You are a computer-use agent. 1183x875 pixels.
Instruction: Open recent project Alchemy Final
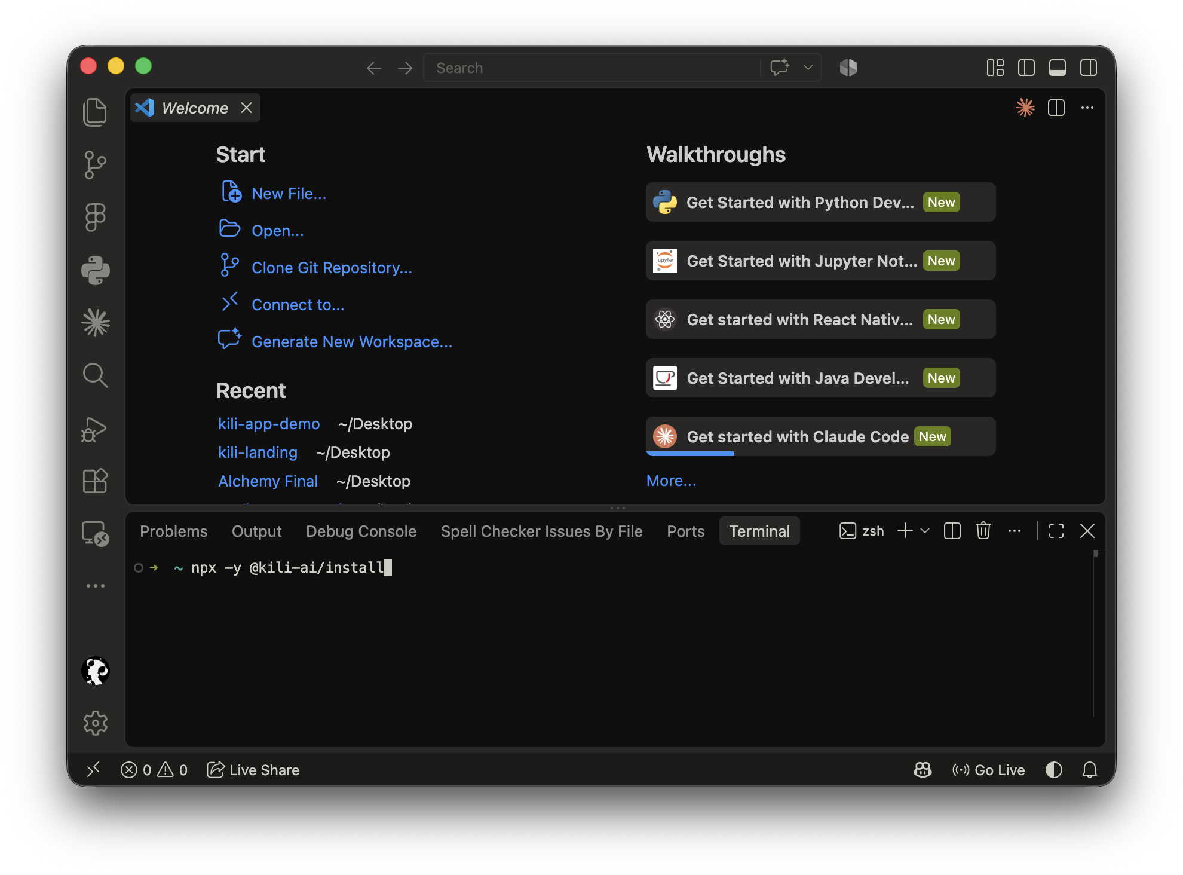pos(268,481)
